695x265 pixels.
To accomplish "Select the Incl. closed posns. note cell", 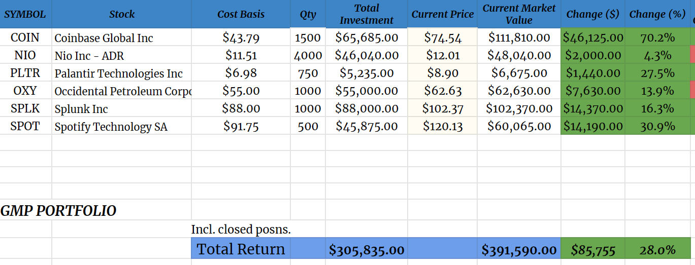I will 241,230.
